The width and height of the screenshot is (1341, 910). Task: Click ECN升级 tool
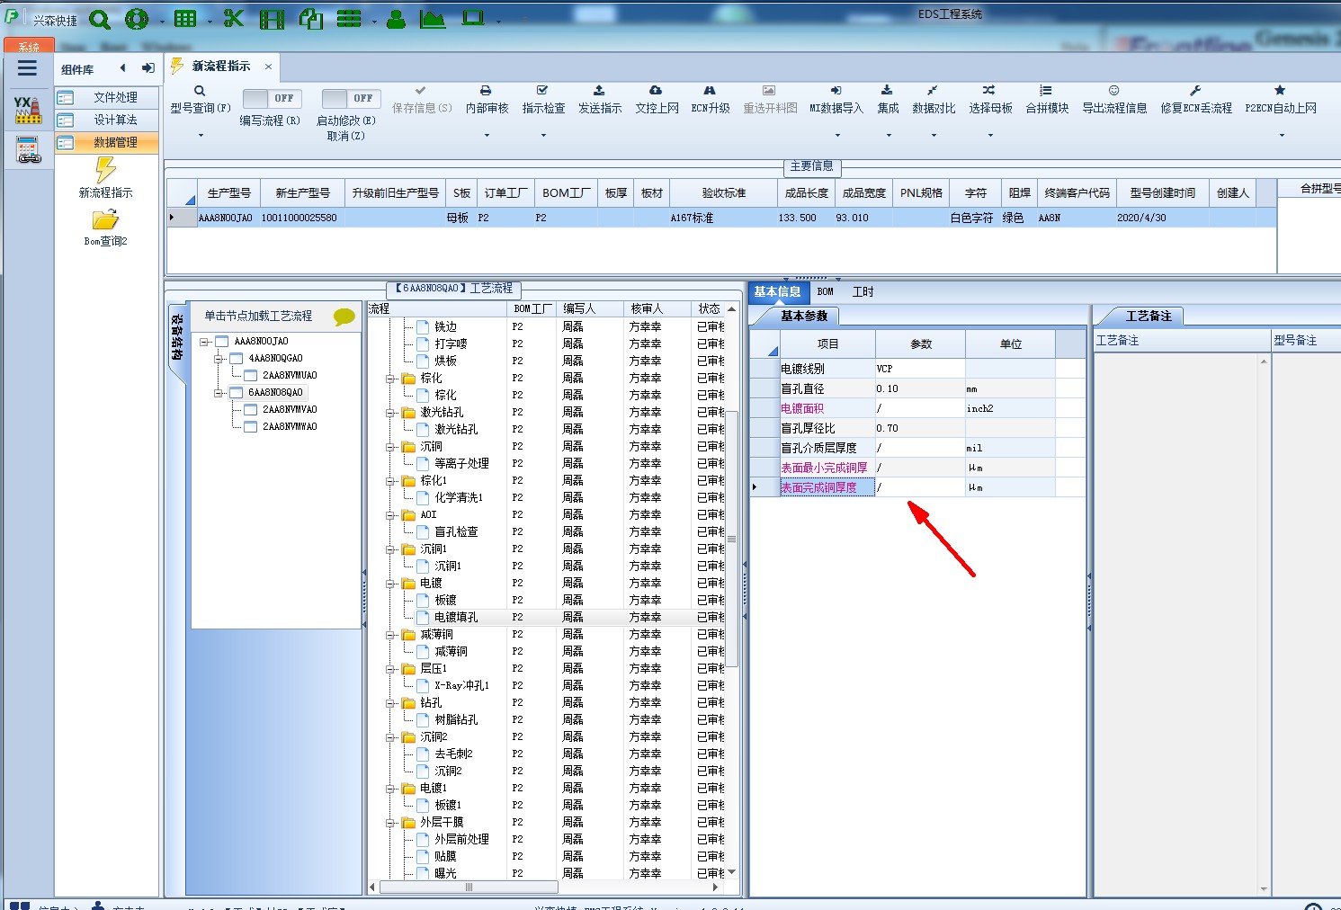[711, 99]
